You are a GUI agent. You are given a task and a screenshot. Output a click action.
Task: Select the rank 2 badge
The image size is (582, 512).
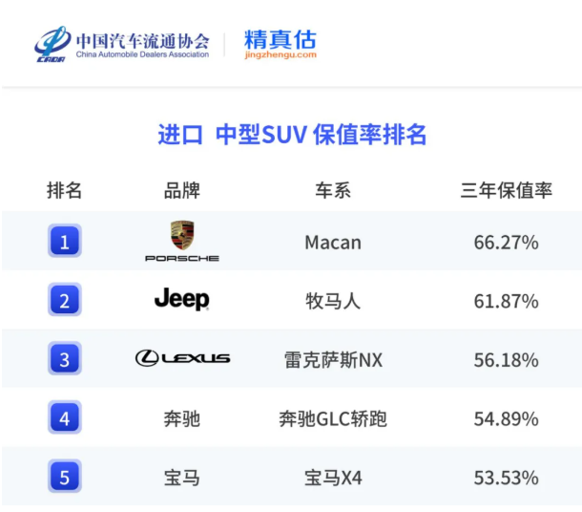pyautogui.click(x=65, y=301)
